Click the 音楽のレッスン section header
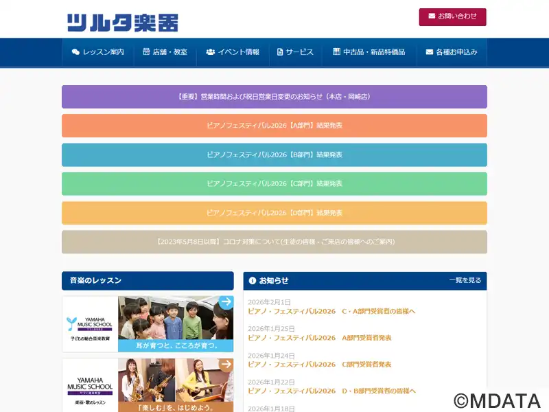The height and width of the screenshot is (412, 549). (148, 281)
